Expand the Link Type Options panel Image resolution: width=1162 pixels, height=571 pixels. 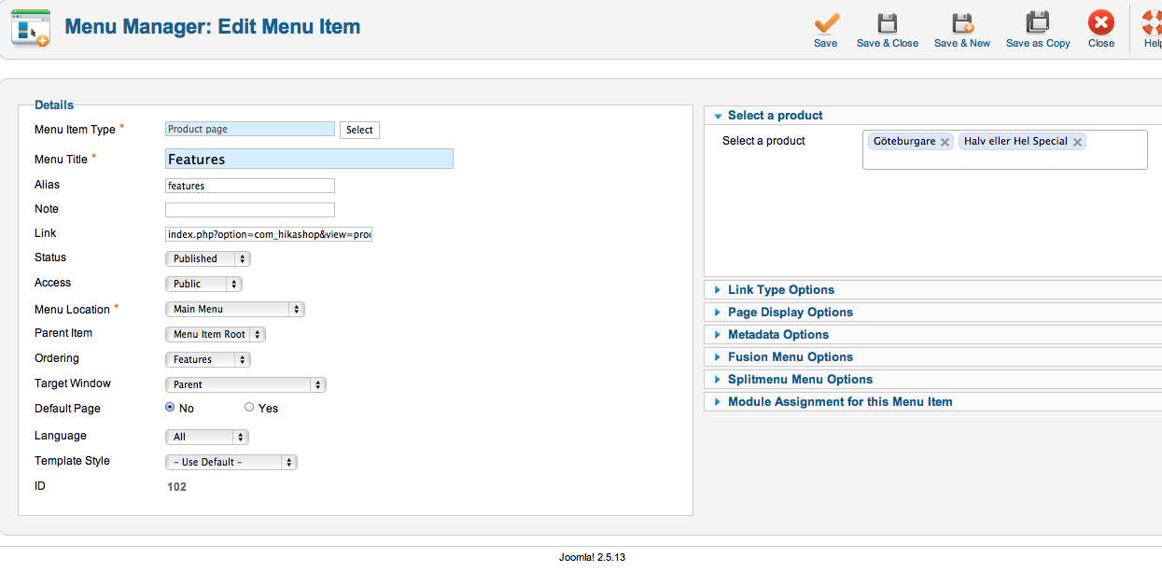(781, 290)
